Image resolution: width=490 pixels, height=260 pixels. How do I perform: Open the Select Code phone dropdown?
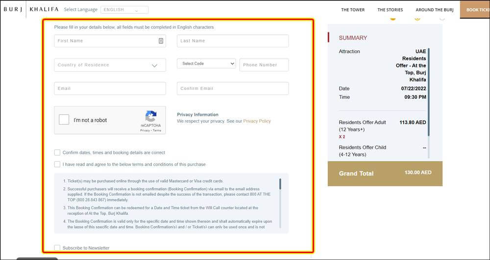coord(206,64)
